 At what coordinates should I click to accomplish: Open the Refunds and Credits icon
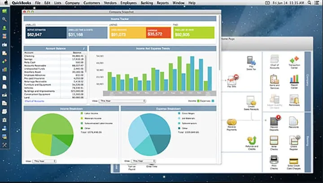coord(251,140)
